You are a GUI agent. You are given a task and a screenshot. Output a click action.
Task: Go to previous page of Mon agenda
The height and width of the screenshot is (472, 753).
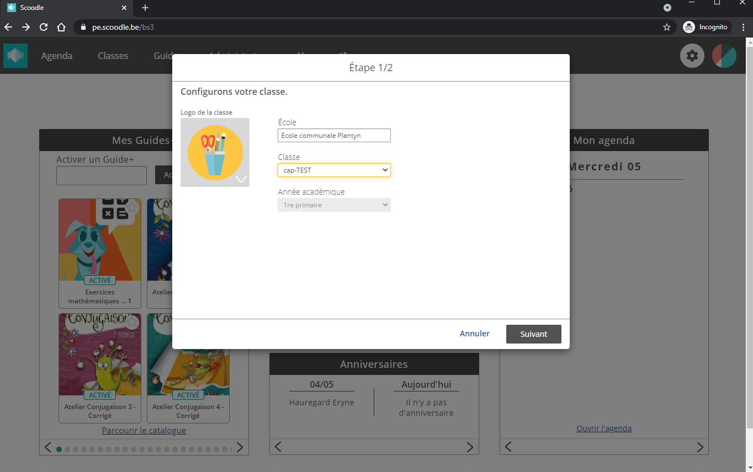[x=508, y=447]
